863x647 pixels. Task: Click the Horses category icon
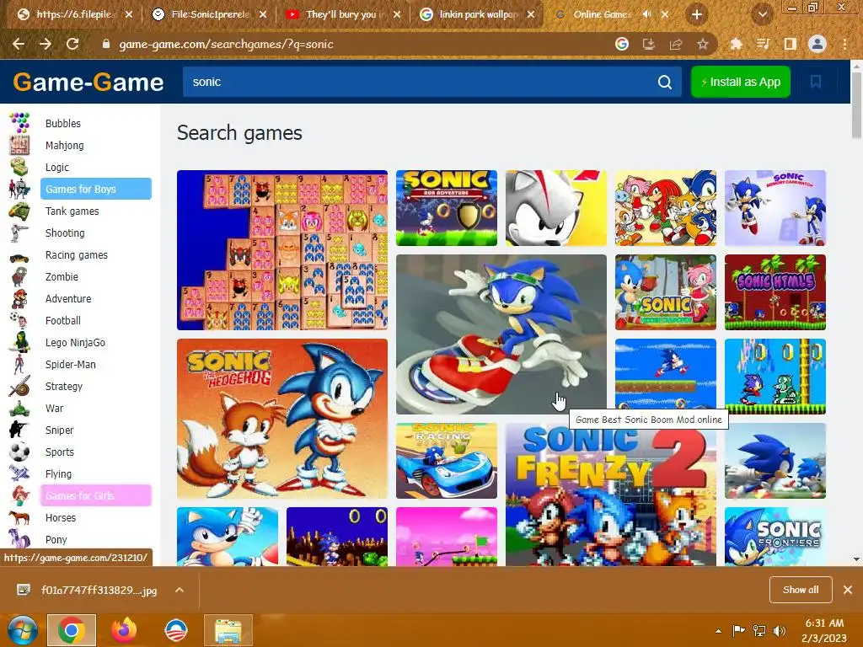[x=19, y=517]
